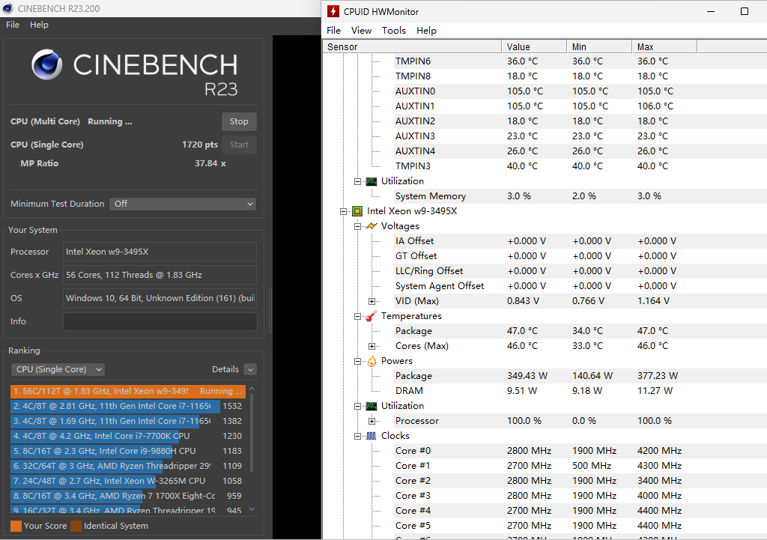Click the Temperatures thermometer icon
The height and width of the screenshot is (540, 767).
pos(372,316)
